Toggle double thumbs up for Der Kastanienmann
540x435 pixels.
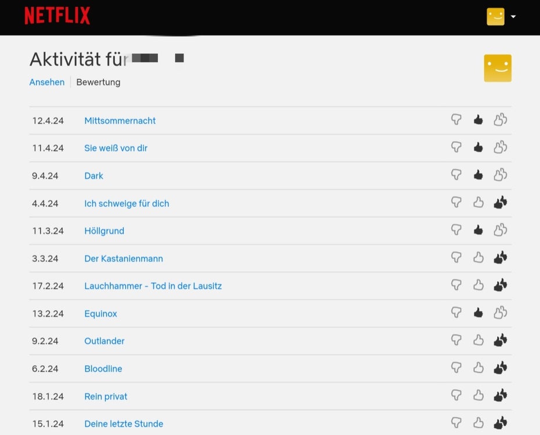coord(501,257)
